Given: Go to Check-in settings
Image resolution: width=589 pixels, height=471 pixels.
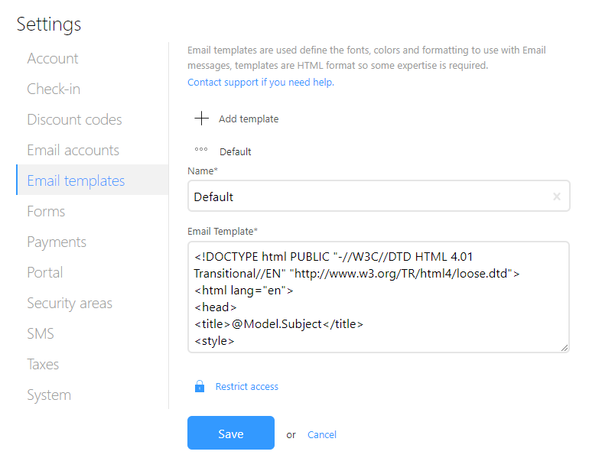Looking at the screenshot, I should click(x=54, y=89).
